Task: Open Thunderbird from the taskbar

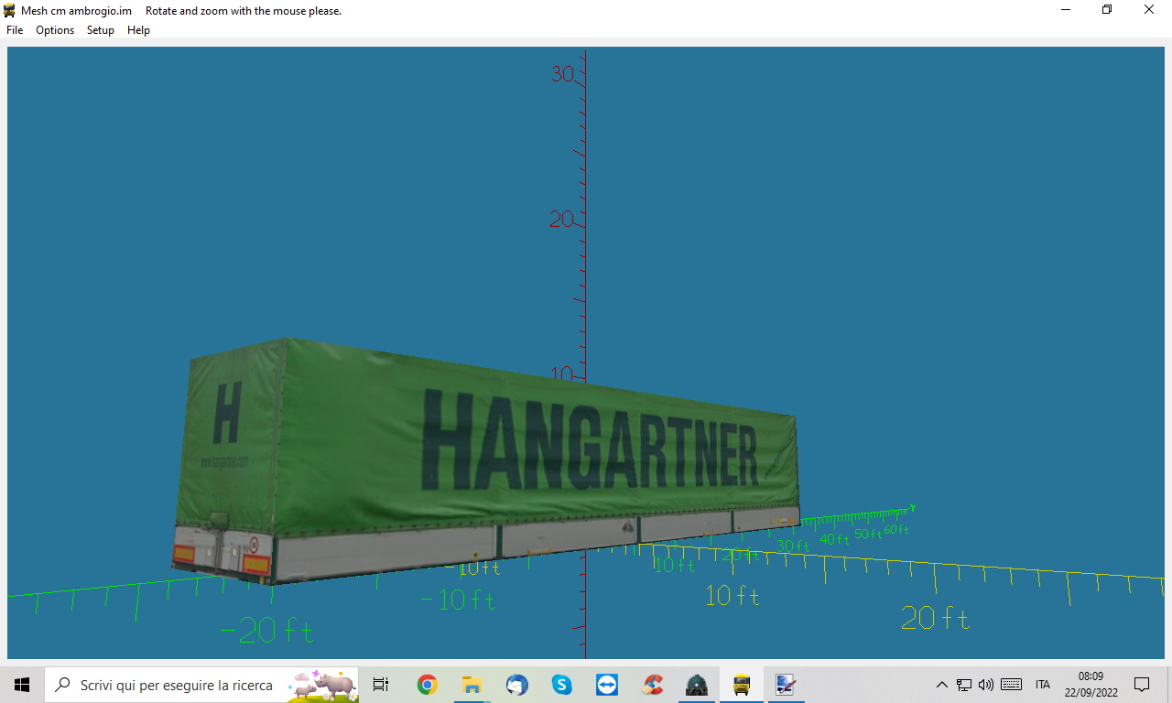Action: pos(516,685)
